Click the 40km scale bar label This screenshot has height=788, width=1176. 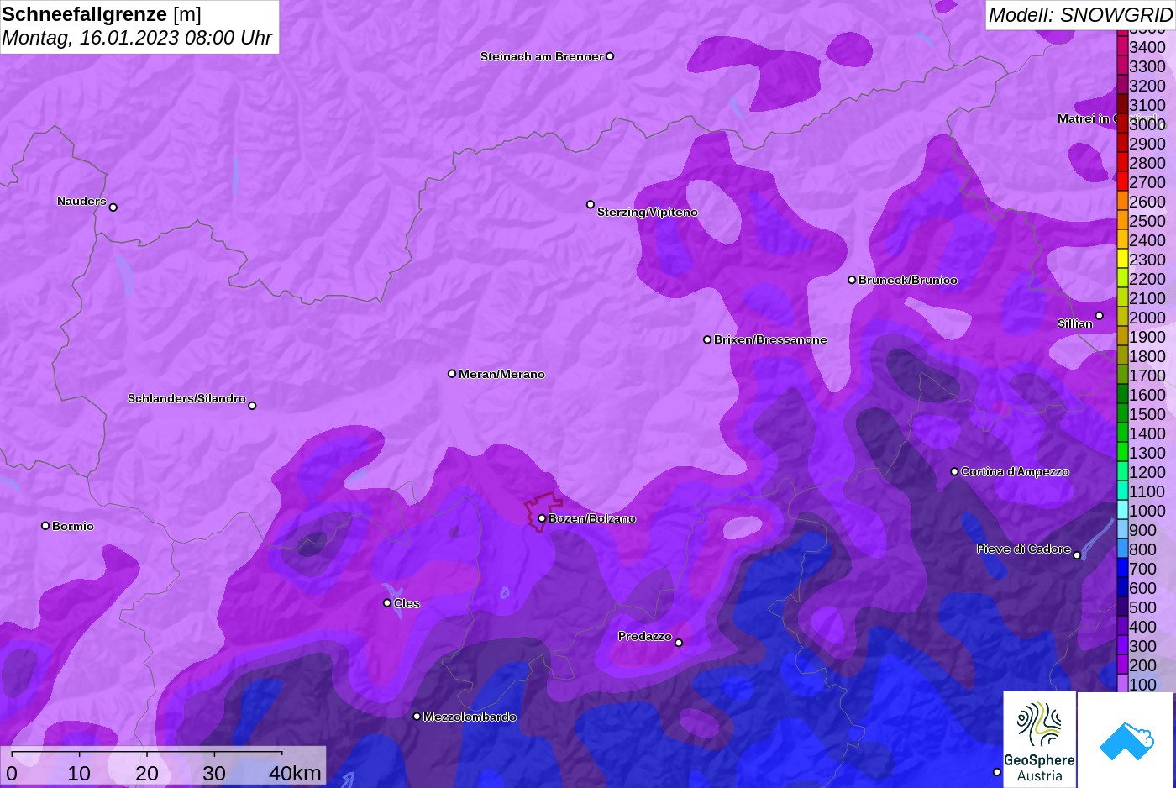[x=295, y=773]
